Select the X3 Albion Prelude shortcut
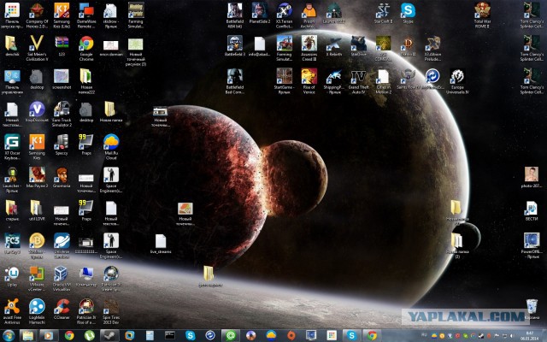Viewport: 547px width, 342px height. pos(433,48)
